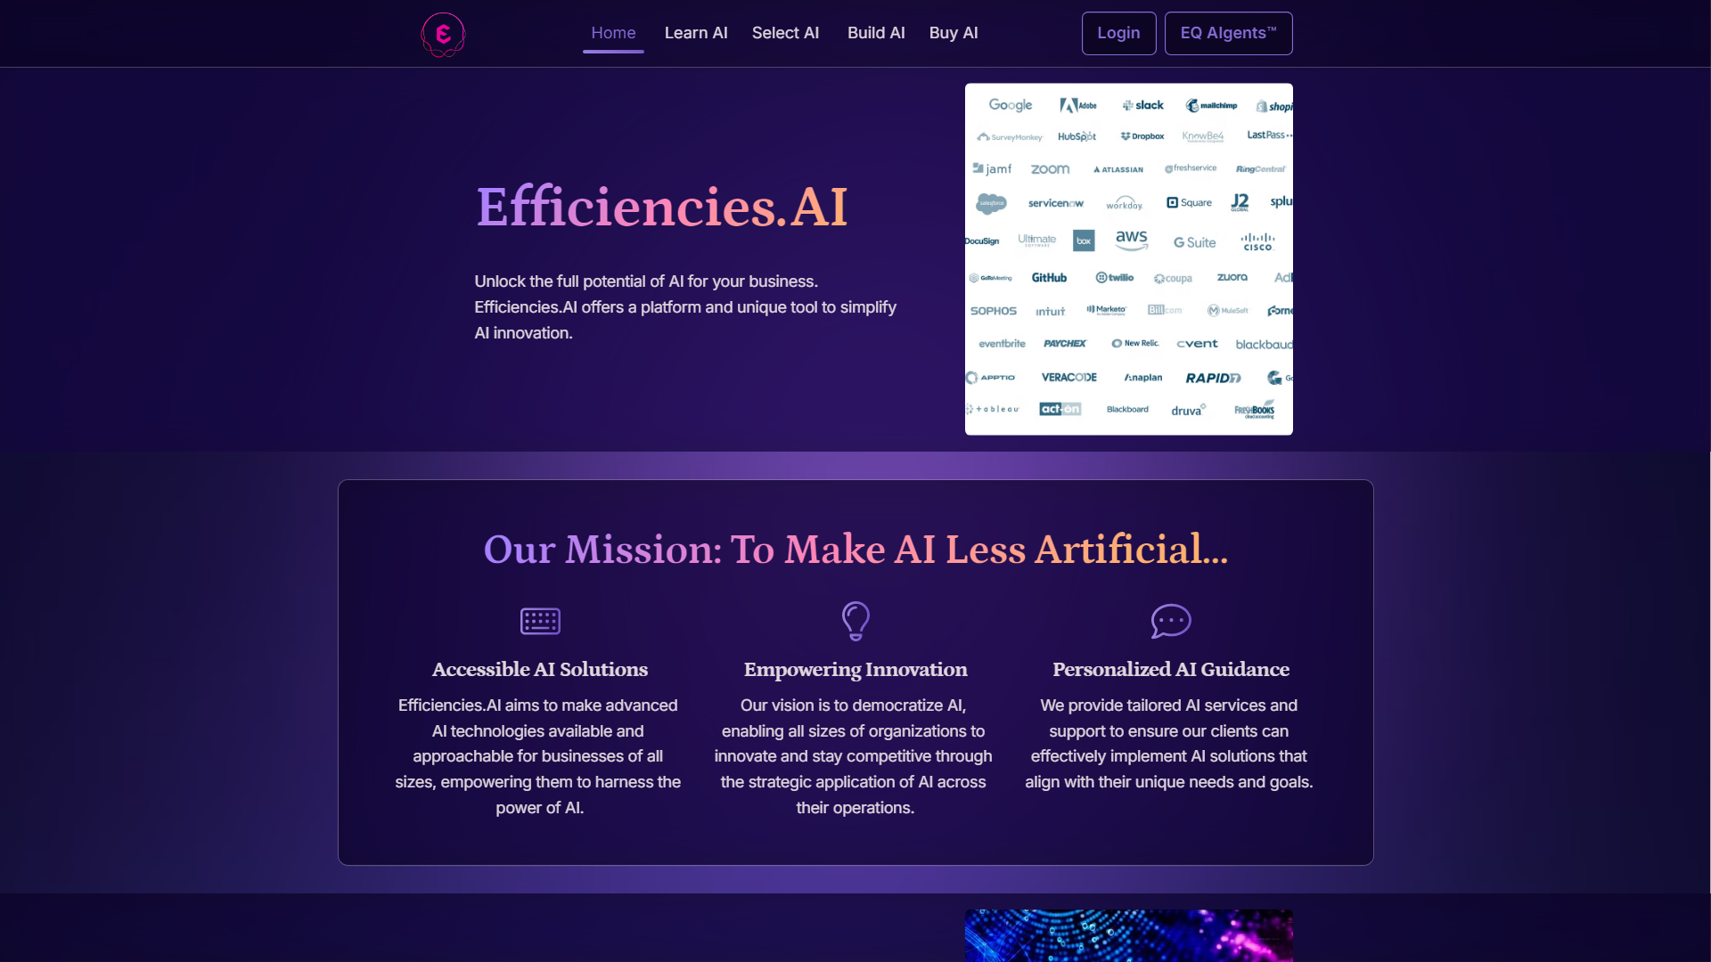Image resolution: width=1711 pixels, height=962 pixels.
Task: Click the keyboard/accessible AI icon
Action: coord(539,622)
